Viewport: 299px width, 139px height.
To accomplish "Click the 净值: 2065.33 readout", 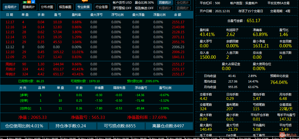I will click(x=32, y=117).
